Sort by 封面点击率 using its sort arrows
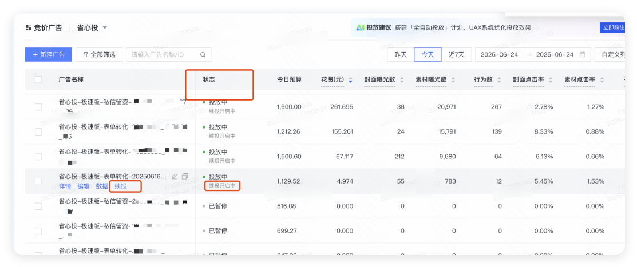 tap(551, 80)
